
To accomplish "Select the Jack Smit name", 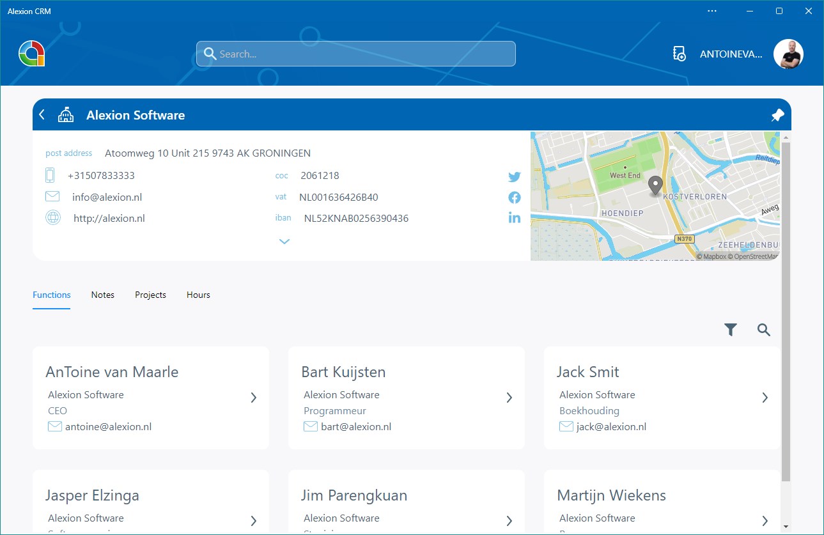I will (588, 372).
